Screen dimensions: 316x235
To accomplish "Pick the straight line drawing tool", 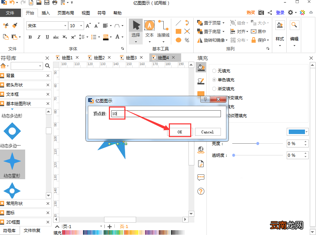I will point(178,23).
